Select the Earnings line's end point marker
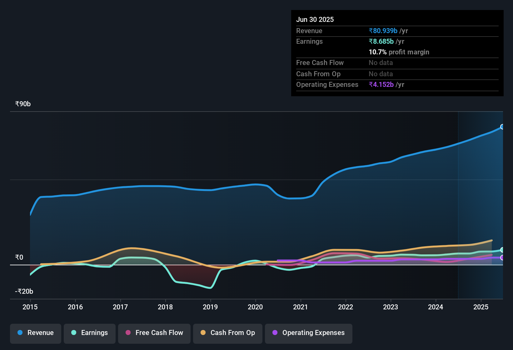Image resolution: width=513 pixels, height=350 pixels. pyautogui.click(x=502, y=250)
